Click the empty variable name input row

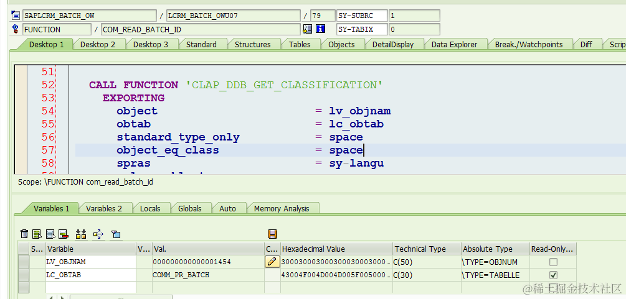tap(91, 287)
